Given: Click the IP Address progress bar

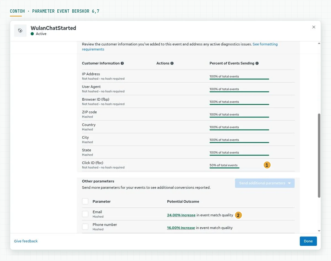Looking at the screenshot, I should pyautogui.click(x=239, y=79).
